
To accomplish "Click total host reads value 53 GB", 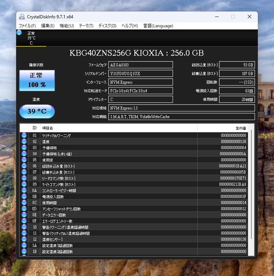I will [237, 65].
